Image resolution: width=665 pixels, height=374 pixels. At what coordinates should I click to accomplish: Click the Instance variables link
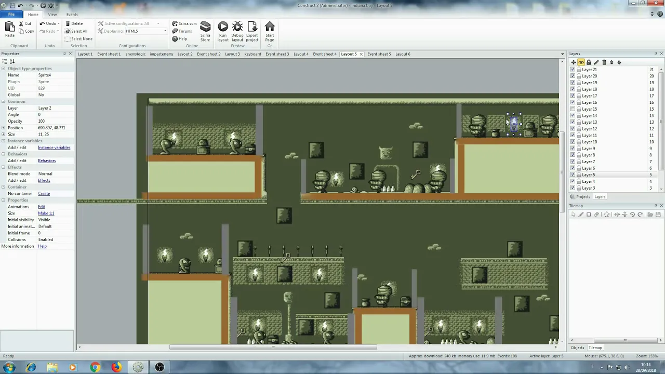click(x=54, y=148)
